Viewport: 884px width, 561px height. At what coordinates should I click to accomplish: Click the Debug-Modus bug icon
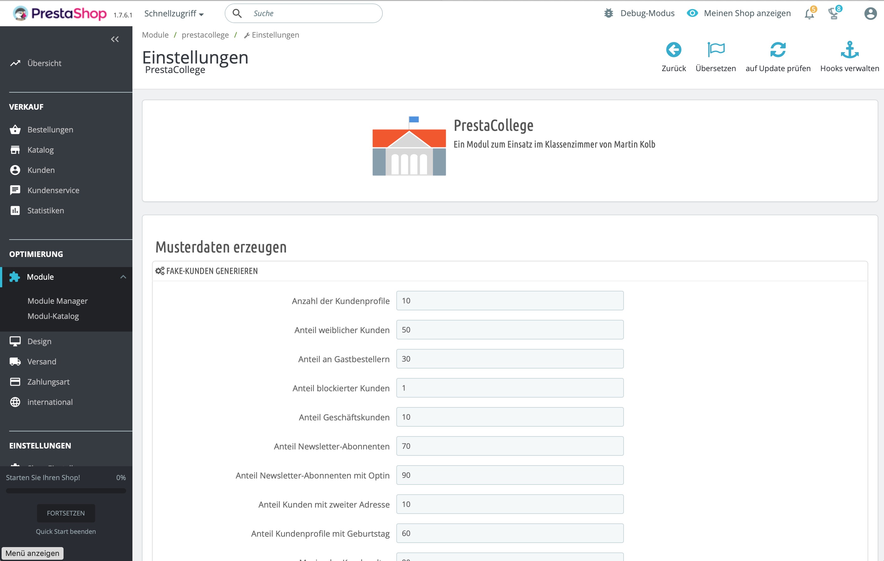point(609,14)
